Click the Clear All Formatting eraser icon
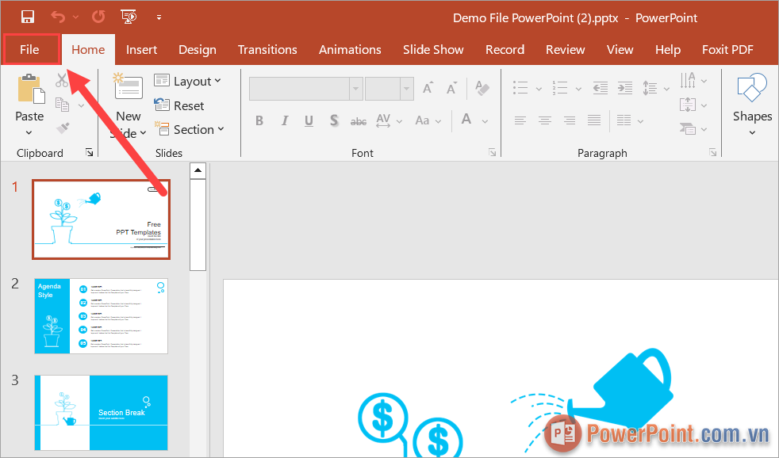 pyautogui.click(x=482, y=88)
